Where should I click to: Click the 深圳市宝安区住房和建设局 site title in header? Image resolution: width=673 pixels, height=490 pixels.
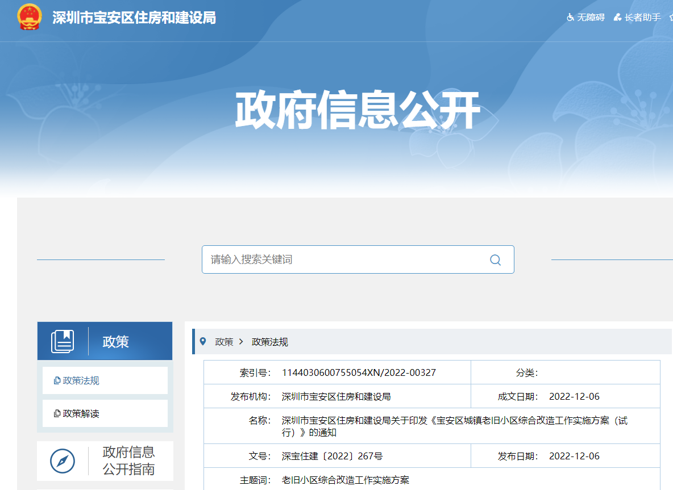click(x=134, y=18)
